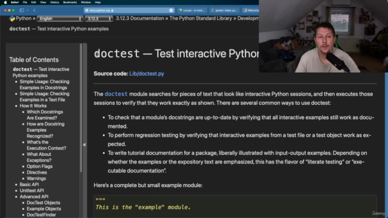Open the Help menu

pos(98,2)
